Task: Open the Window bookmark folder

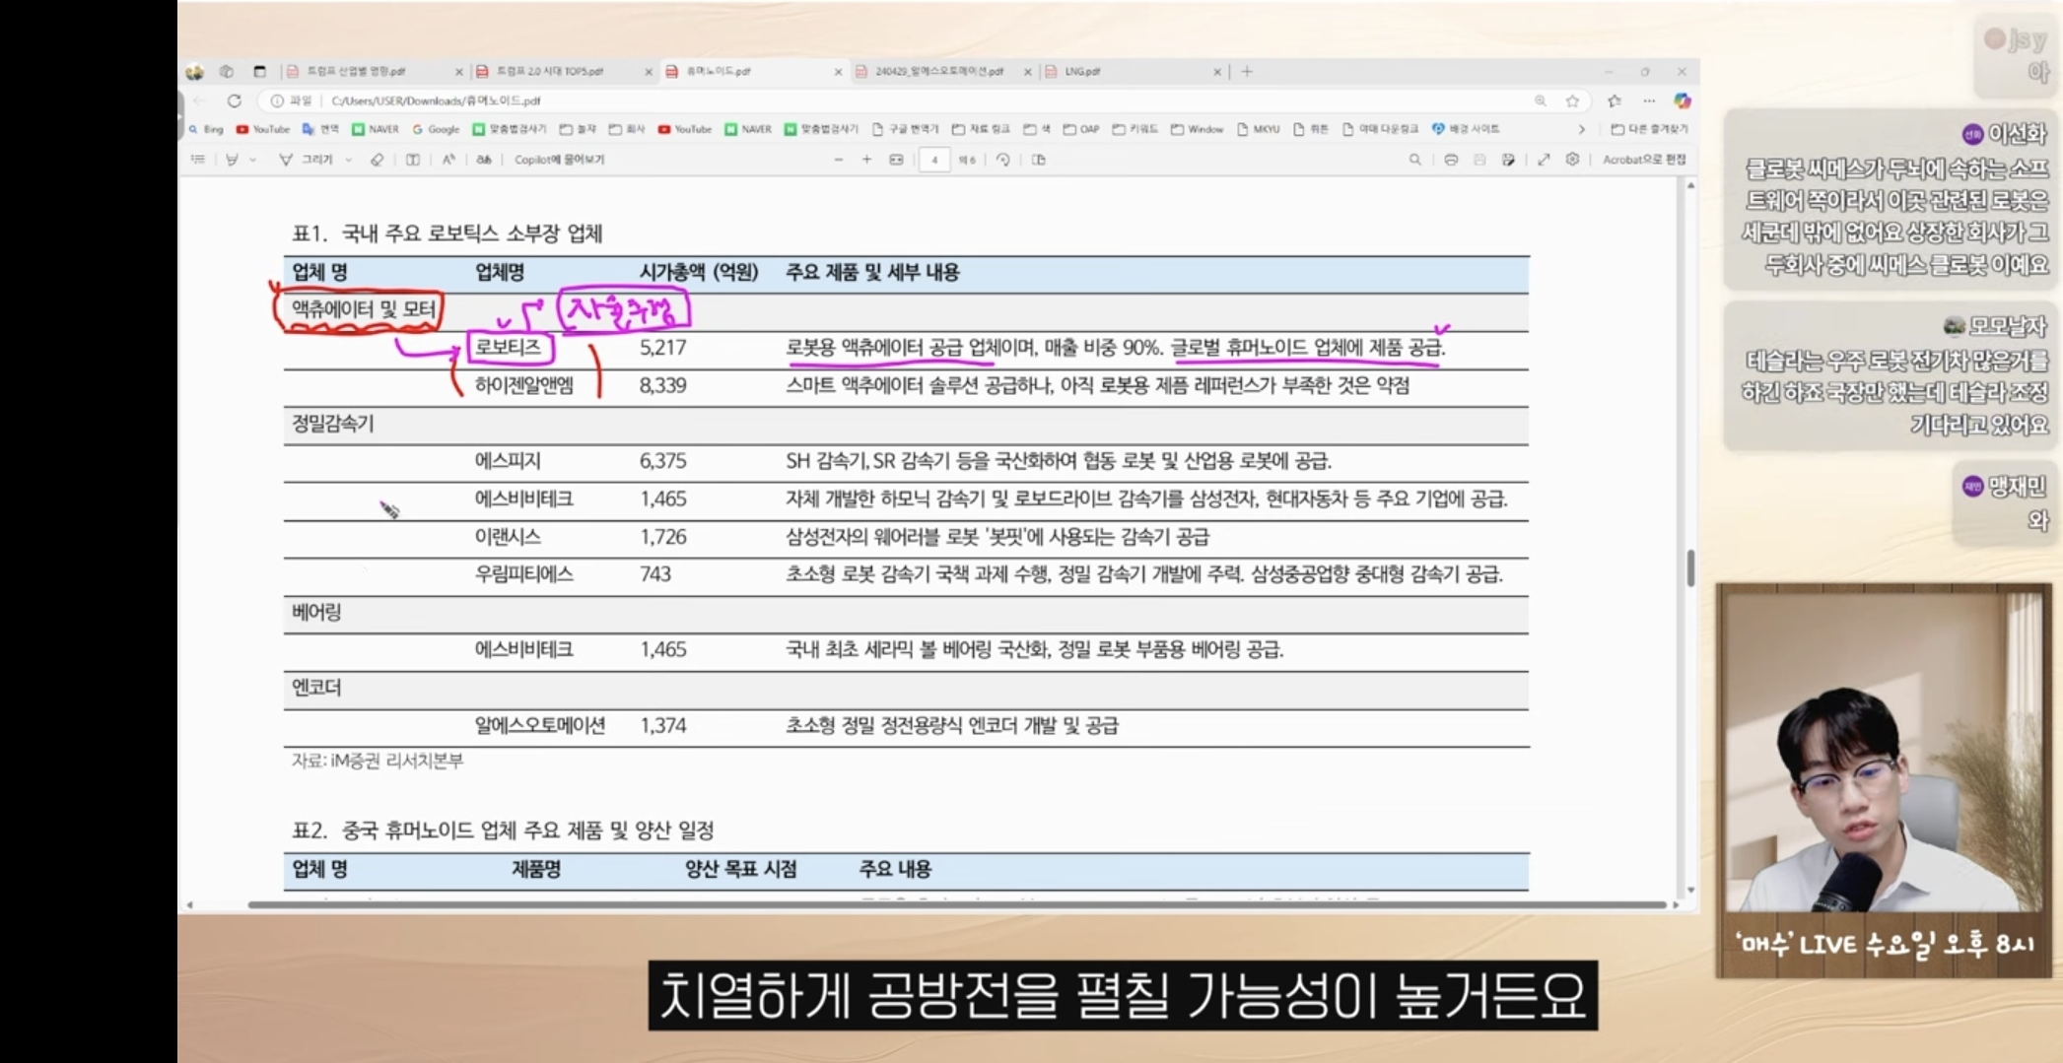Action: 1197,129
